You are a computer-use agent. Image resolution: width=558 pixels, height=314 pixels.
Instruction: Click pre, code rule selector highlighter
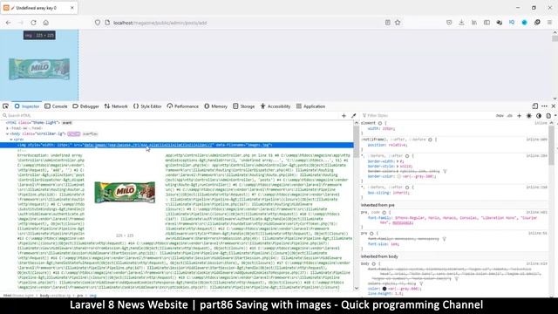pyautogui.click(x=384, y=213)
